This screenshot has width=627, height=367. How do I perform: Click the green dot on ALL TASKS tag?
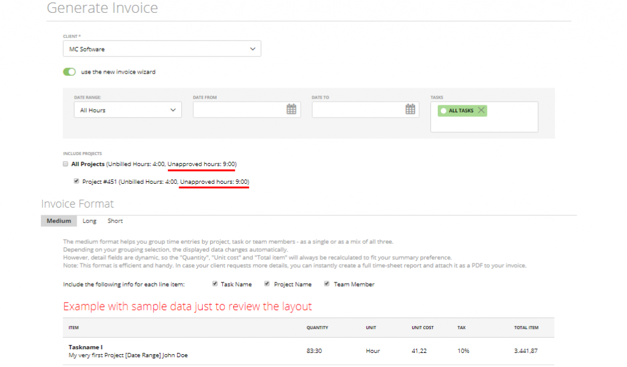444,110
